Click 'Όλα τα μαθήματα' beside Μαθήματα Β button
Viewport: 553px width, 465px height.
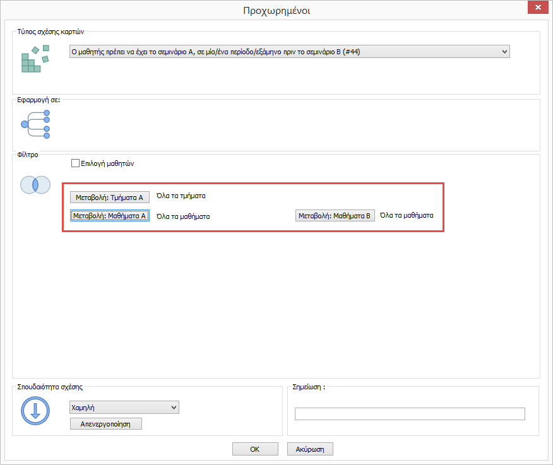(406, 215)
